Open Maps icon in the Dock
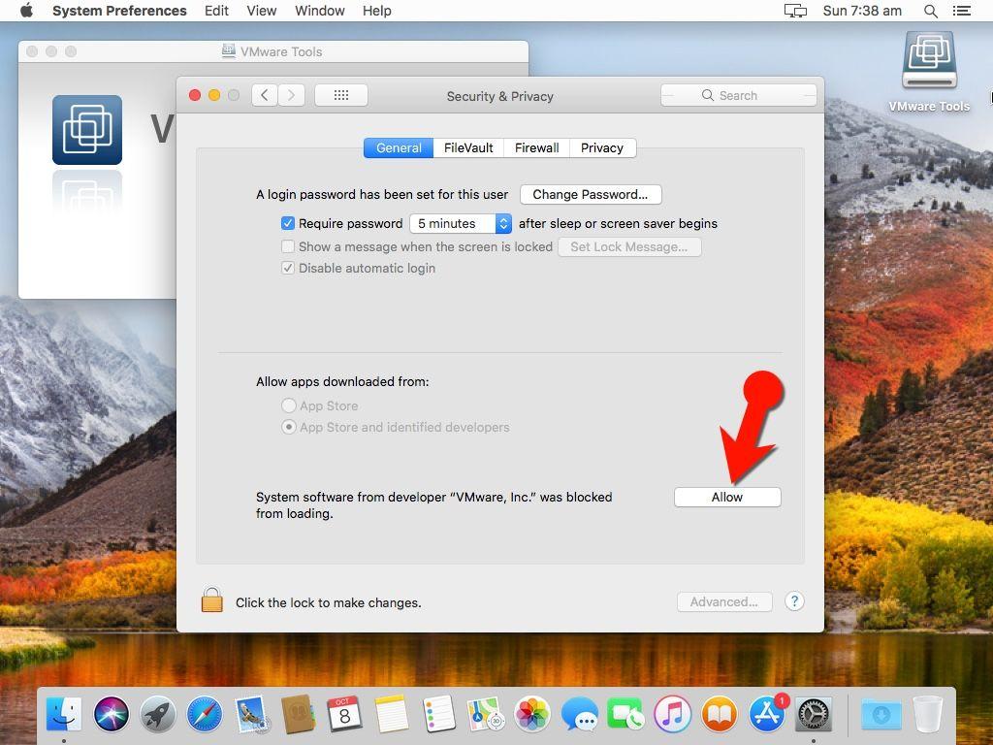The width and height of the screenshot is (993, 745). (x=485, y=714)
